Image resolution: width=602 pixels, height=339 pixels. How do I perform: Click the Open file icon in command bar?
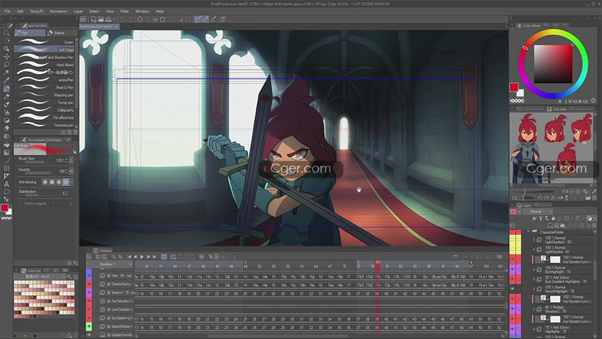point(101,19)
